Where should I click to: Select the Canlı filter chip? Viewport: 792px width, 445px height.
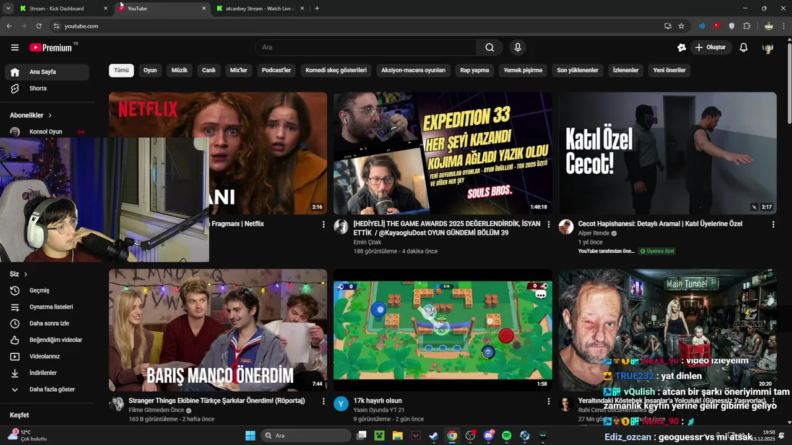coord(209,70)
